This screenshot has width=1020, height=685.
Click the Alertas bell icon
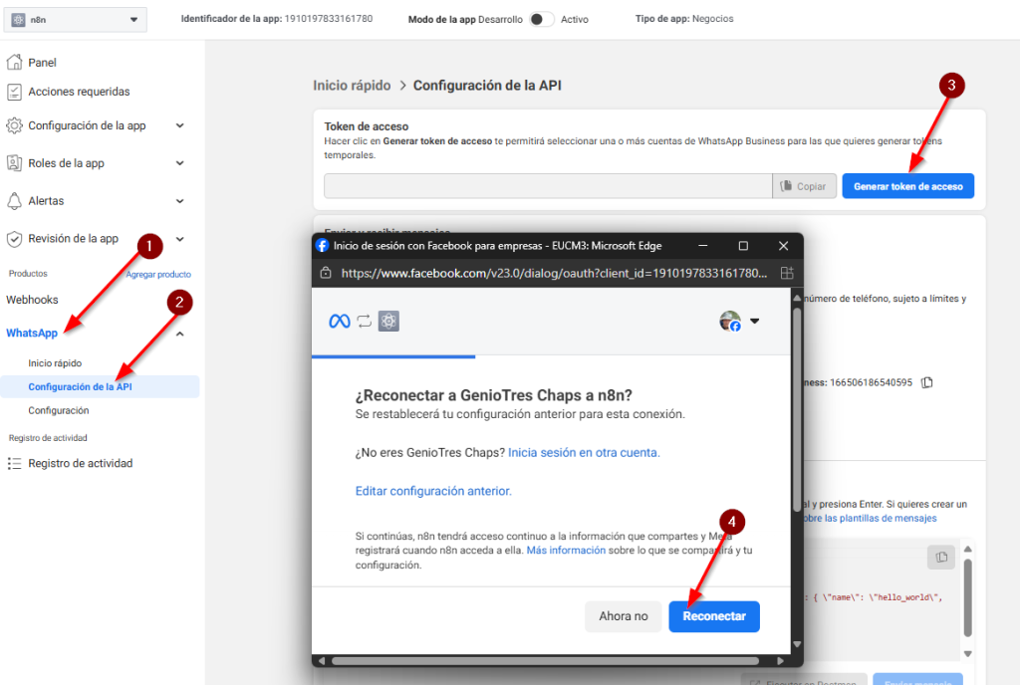(14, 201)
